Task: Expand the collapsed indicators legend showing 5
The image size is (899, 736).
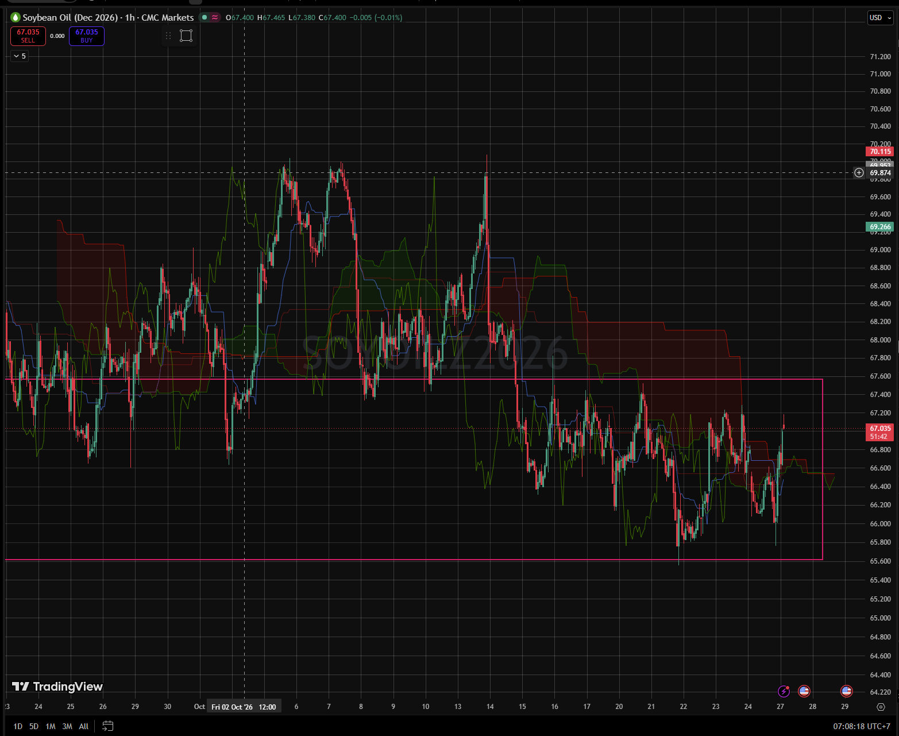Action: 20,56
